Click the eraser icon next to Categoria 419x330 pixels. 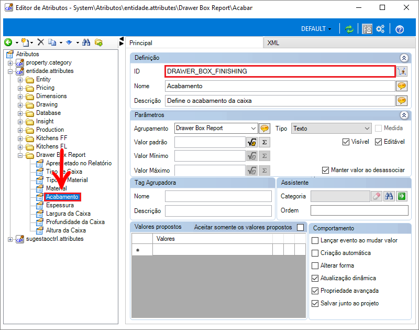[x=377, y=196]
